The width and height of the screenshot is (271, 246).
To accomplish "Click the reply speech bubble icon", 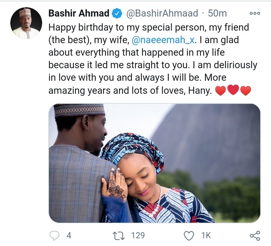I will (55, 235).
